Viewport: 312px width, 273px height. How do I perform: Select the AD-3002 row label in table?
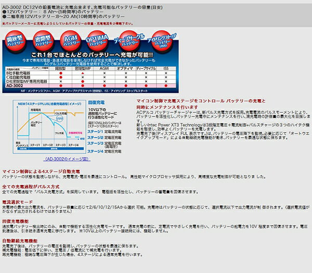click(16, 86)
